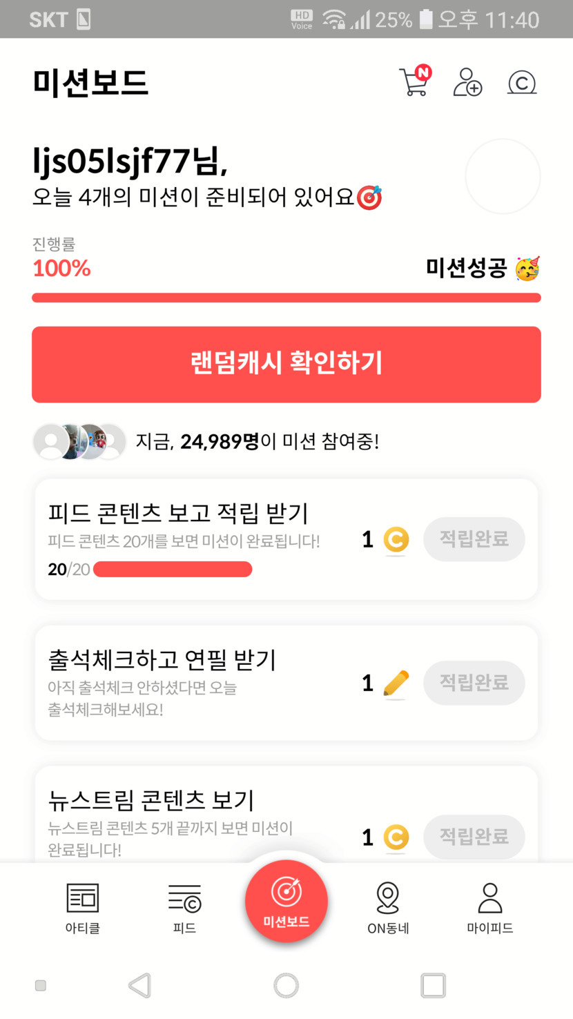Tap the pencil reward icon
The image size is (573, 1019).
coord(396,683)
